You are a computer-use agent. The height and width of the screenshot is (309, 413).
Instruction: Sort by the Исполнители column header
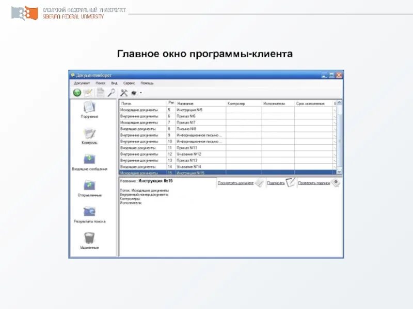tap(278, 104)
